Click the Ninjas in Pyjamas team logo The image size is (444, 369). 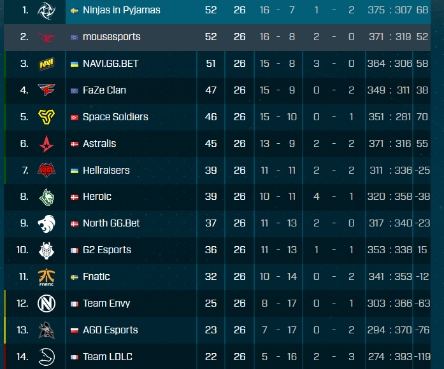pyautogui.click(x=47, y=11)
